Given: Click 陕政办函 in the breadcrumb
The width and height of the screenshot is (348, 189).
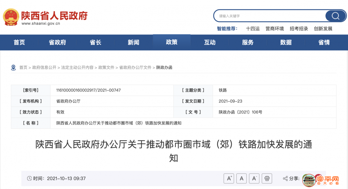Looking at the screenshot, I should [164, 68].
